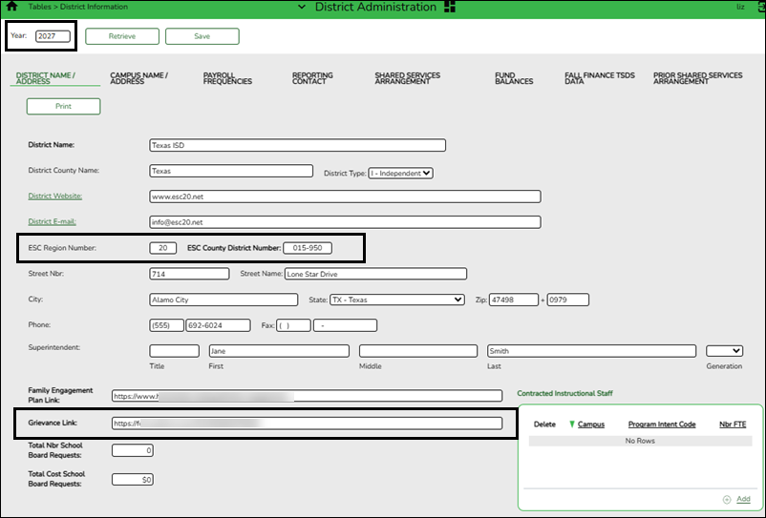Sort by the green Campus filter arrow

tap(571, 425)
